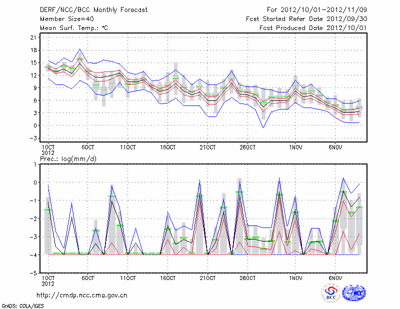Select 26OCT tick on precipitation chart axis
Image resolution: width=400 pixels, height=309 pixels.
tap(247, 277)
